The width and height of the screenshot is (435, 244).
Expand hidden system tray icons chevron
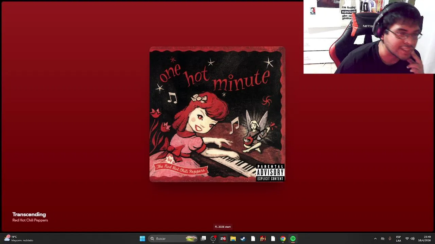(x=375, y=239)
